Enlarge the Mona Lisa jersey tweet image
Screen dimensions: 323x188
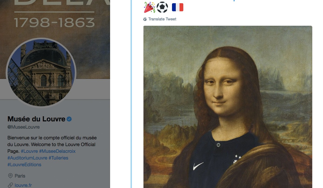pos(227,107)
